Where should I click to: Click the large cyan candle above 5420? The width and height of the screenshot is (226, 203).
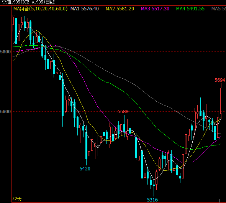coord(86,145)
